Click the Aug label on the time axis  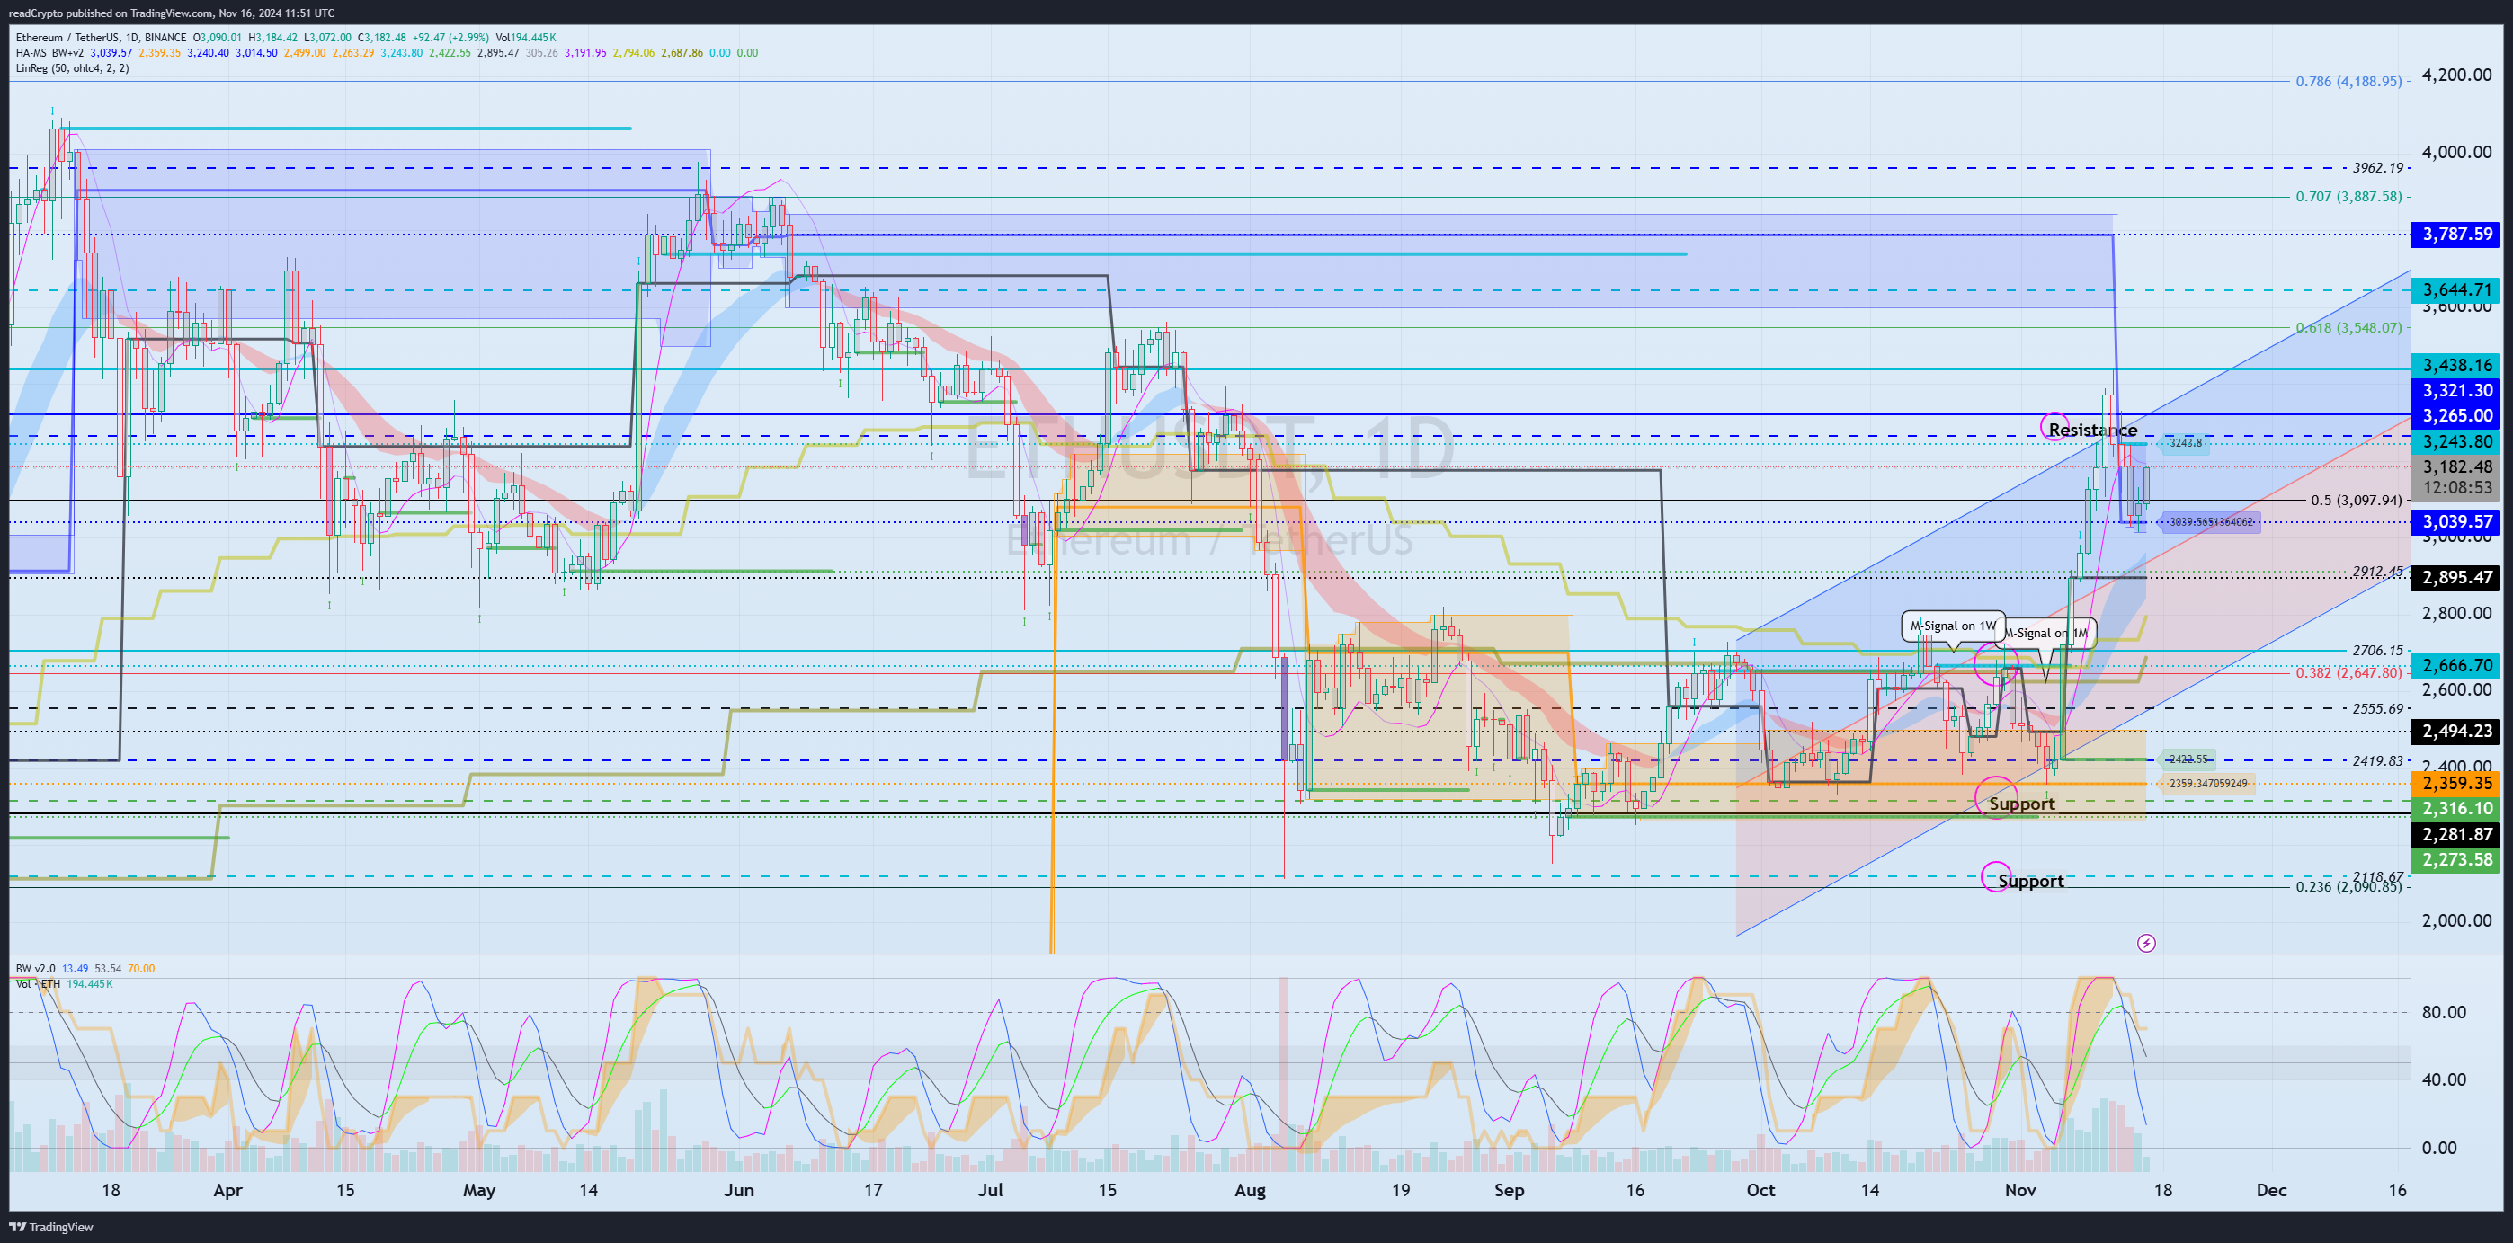click(x=1250, y=1190)
